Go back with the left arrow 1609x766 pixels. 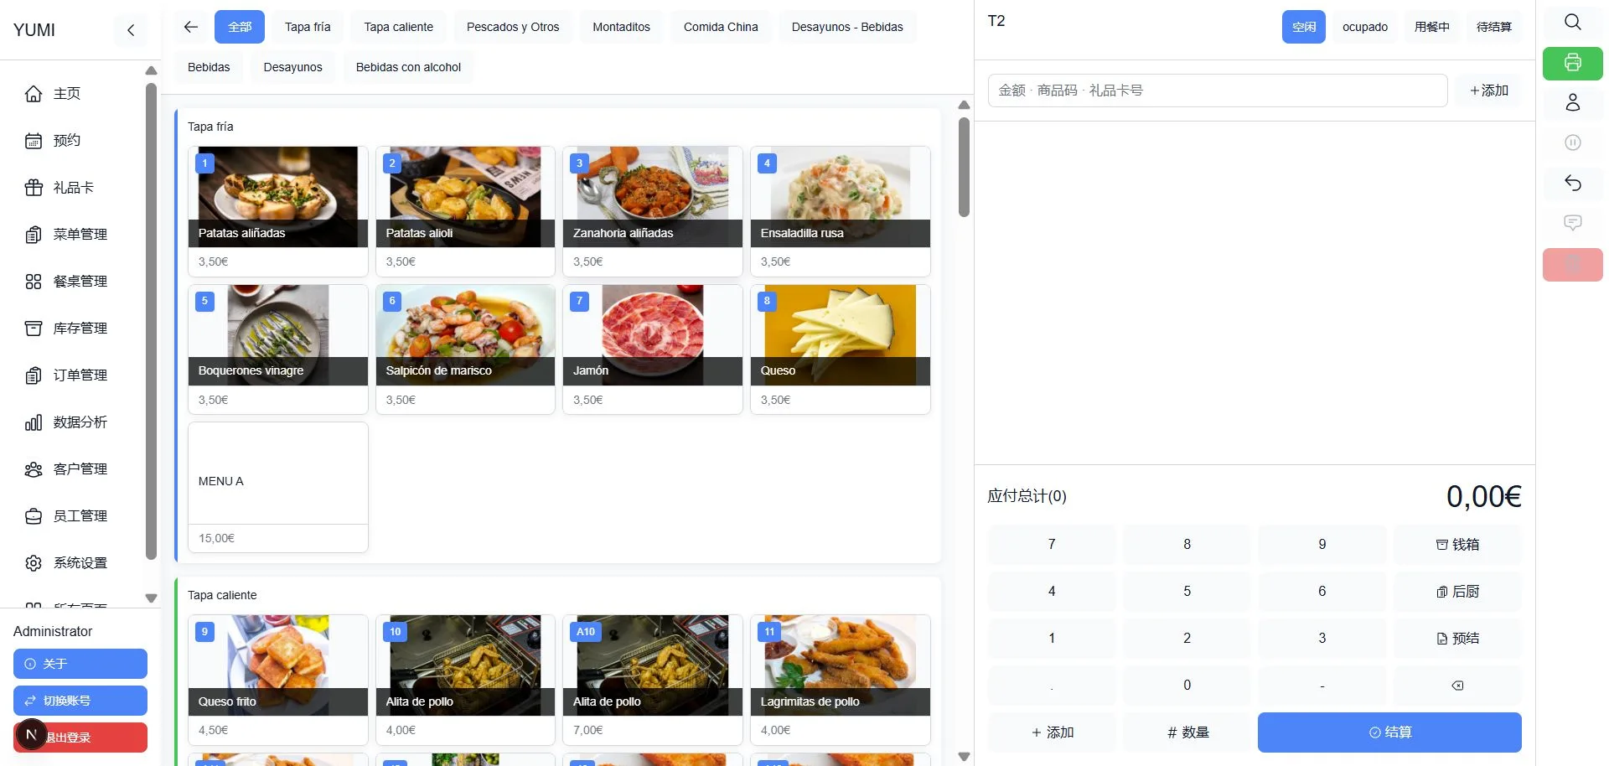(x=191, y=27)
